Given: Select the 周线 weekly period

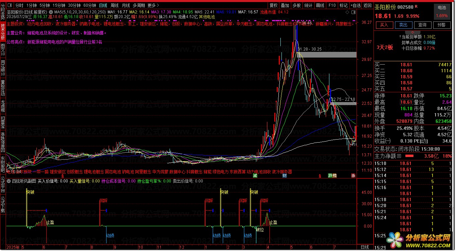Looking at the screenshot, I should 115,5.
